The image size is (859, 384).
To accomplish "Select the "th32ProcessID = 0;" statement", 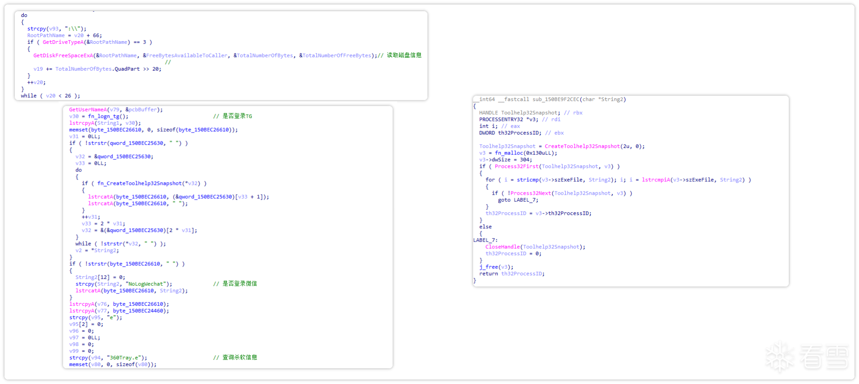I will tap(513, 254).
